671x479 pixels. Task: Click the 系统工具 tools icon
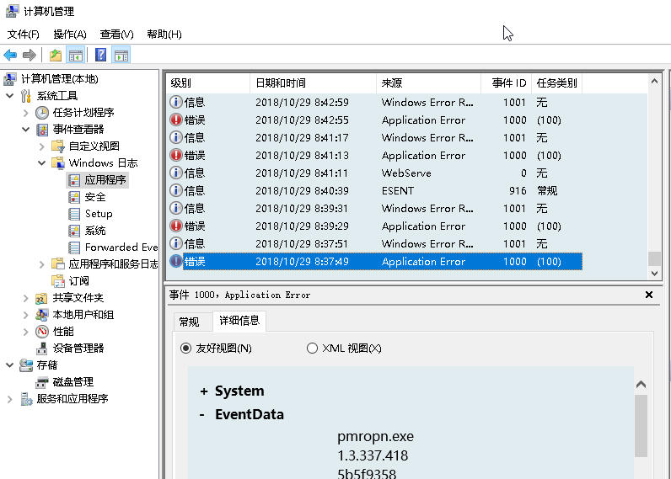pyautogui.click(x=26, y=96)
